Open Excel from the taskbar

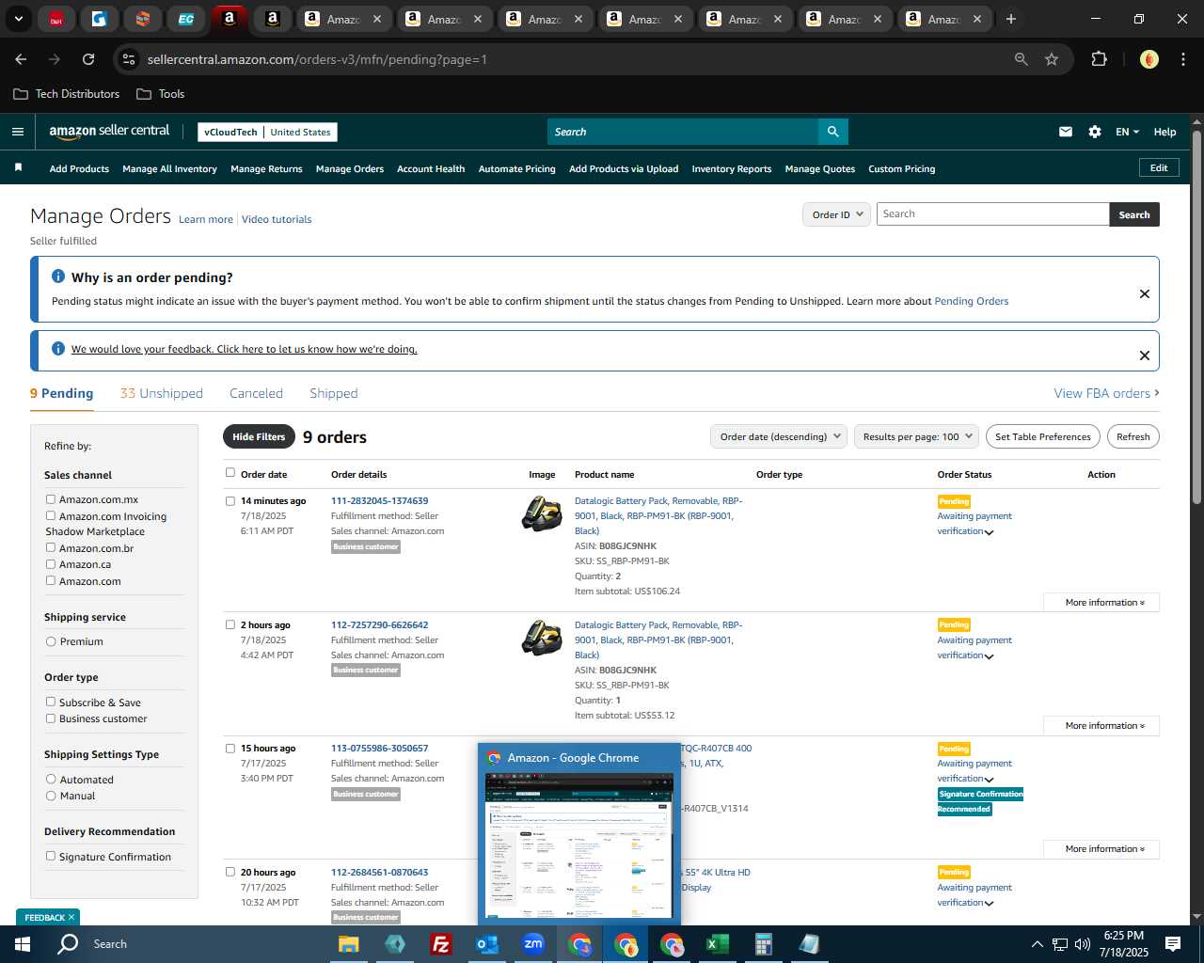tap(717, 944)
